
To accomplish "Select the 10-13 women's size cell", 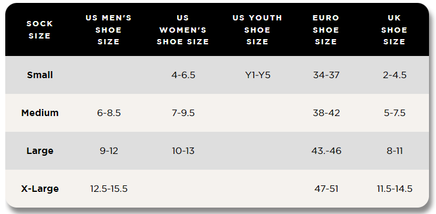I will pyautogui.click(x=184, y=150).
